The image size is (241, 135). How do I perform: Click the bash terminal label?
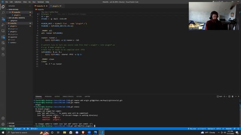point(220,96)
